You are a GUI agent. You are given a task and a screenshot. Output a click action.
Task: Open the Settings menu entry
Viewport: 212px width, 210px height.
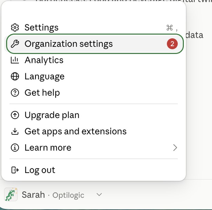(x=94, y=27)
